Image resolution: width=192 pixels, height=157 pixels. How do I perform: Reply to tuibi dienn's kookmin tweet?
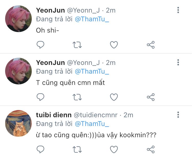(40, 149)
